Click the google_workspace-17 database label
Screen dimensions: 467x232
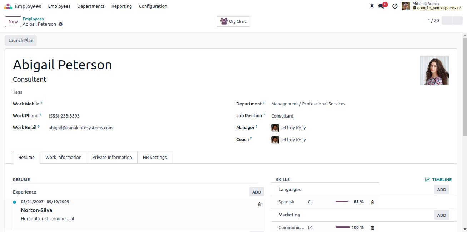coord(437,8)
